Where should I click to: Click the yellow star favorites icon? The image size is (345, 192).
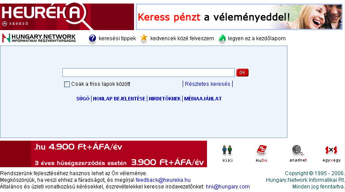(x=144, y=38)
